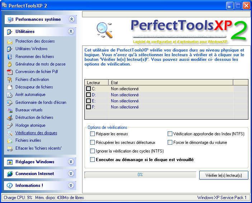Viewport: 252px width, 203px height.
Task: Tick the checkbox for drive C:
Action: (88, 88)
